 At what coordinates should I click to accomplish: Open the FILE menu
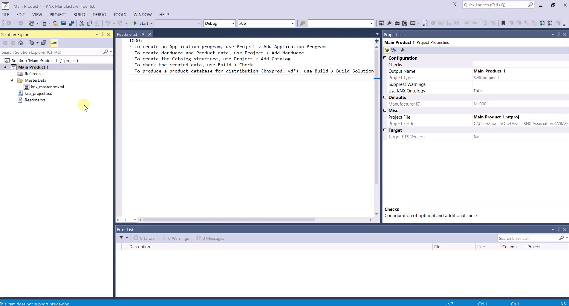[5, 14]
